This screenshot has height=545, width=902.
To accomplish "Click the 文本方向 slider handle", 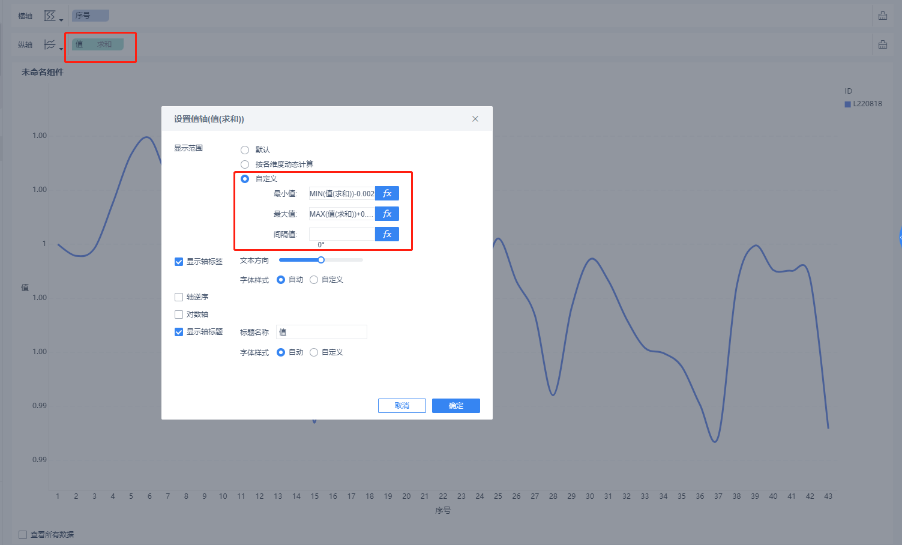I will [x=321, y=260].
